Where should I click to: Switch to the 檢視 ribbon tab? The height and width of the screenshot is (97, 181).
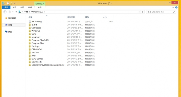[x=30, y=7]
